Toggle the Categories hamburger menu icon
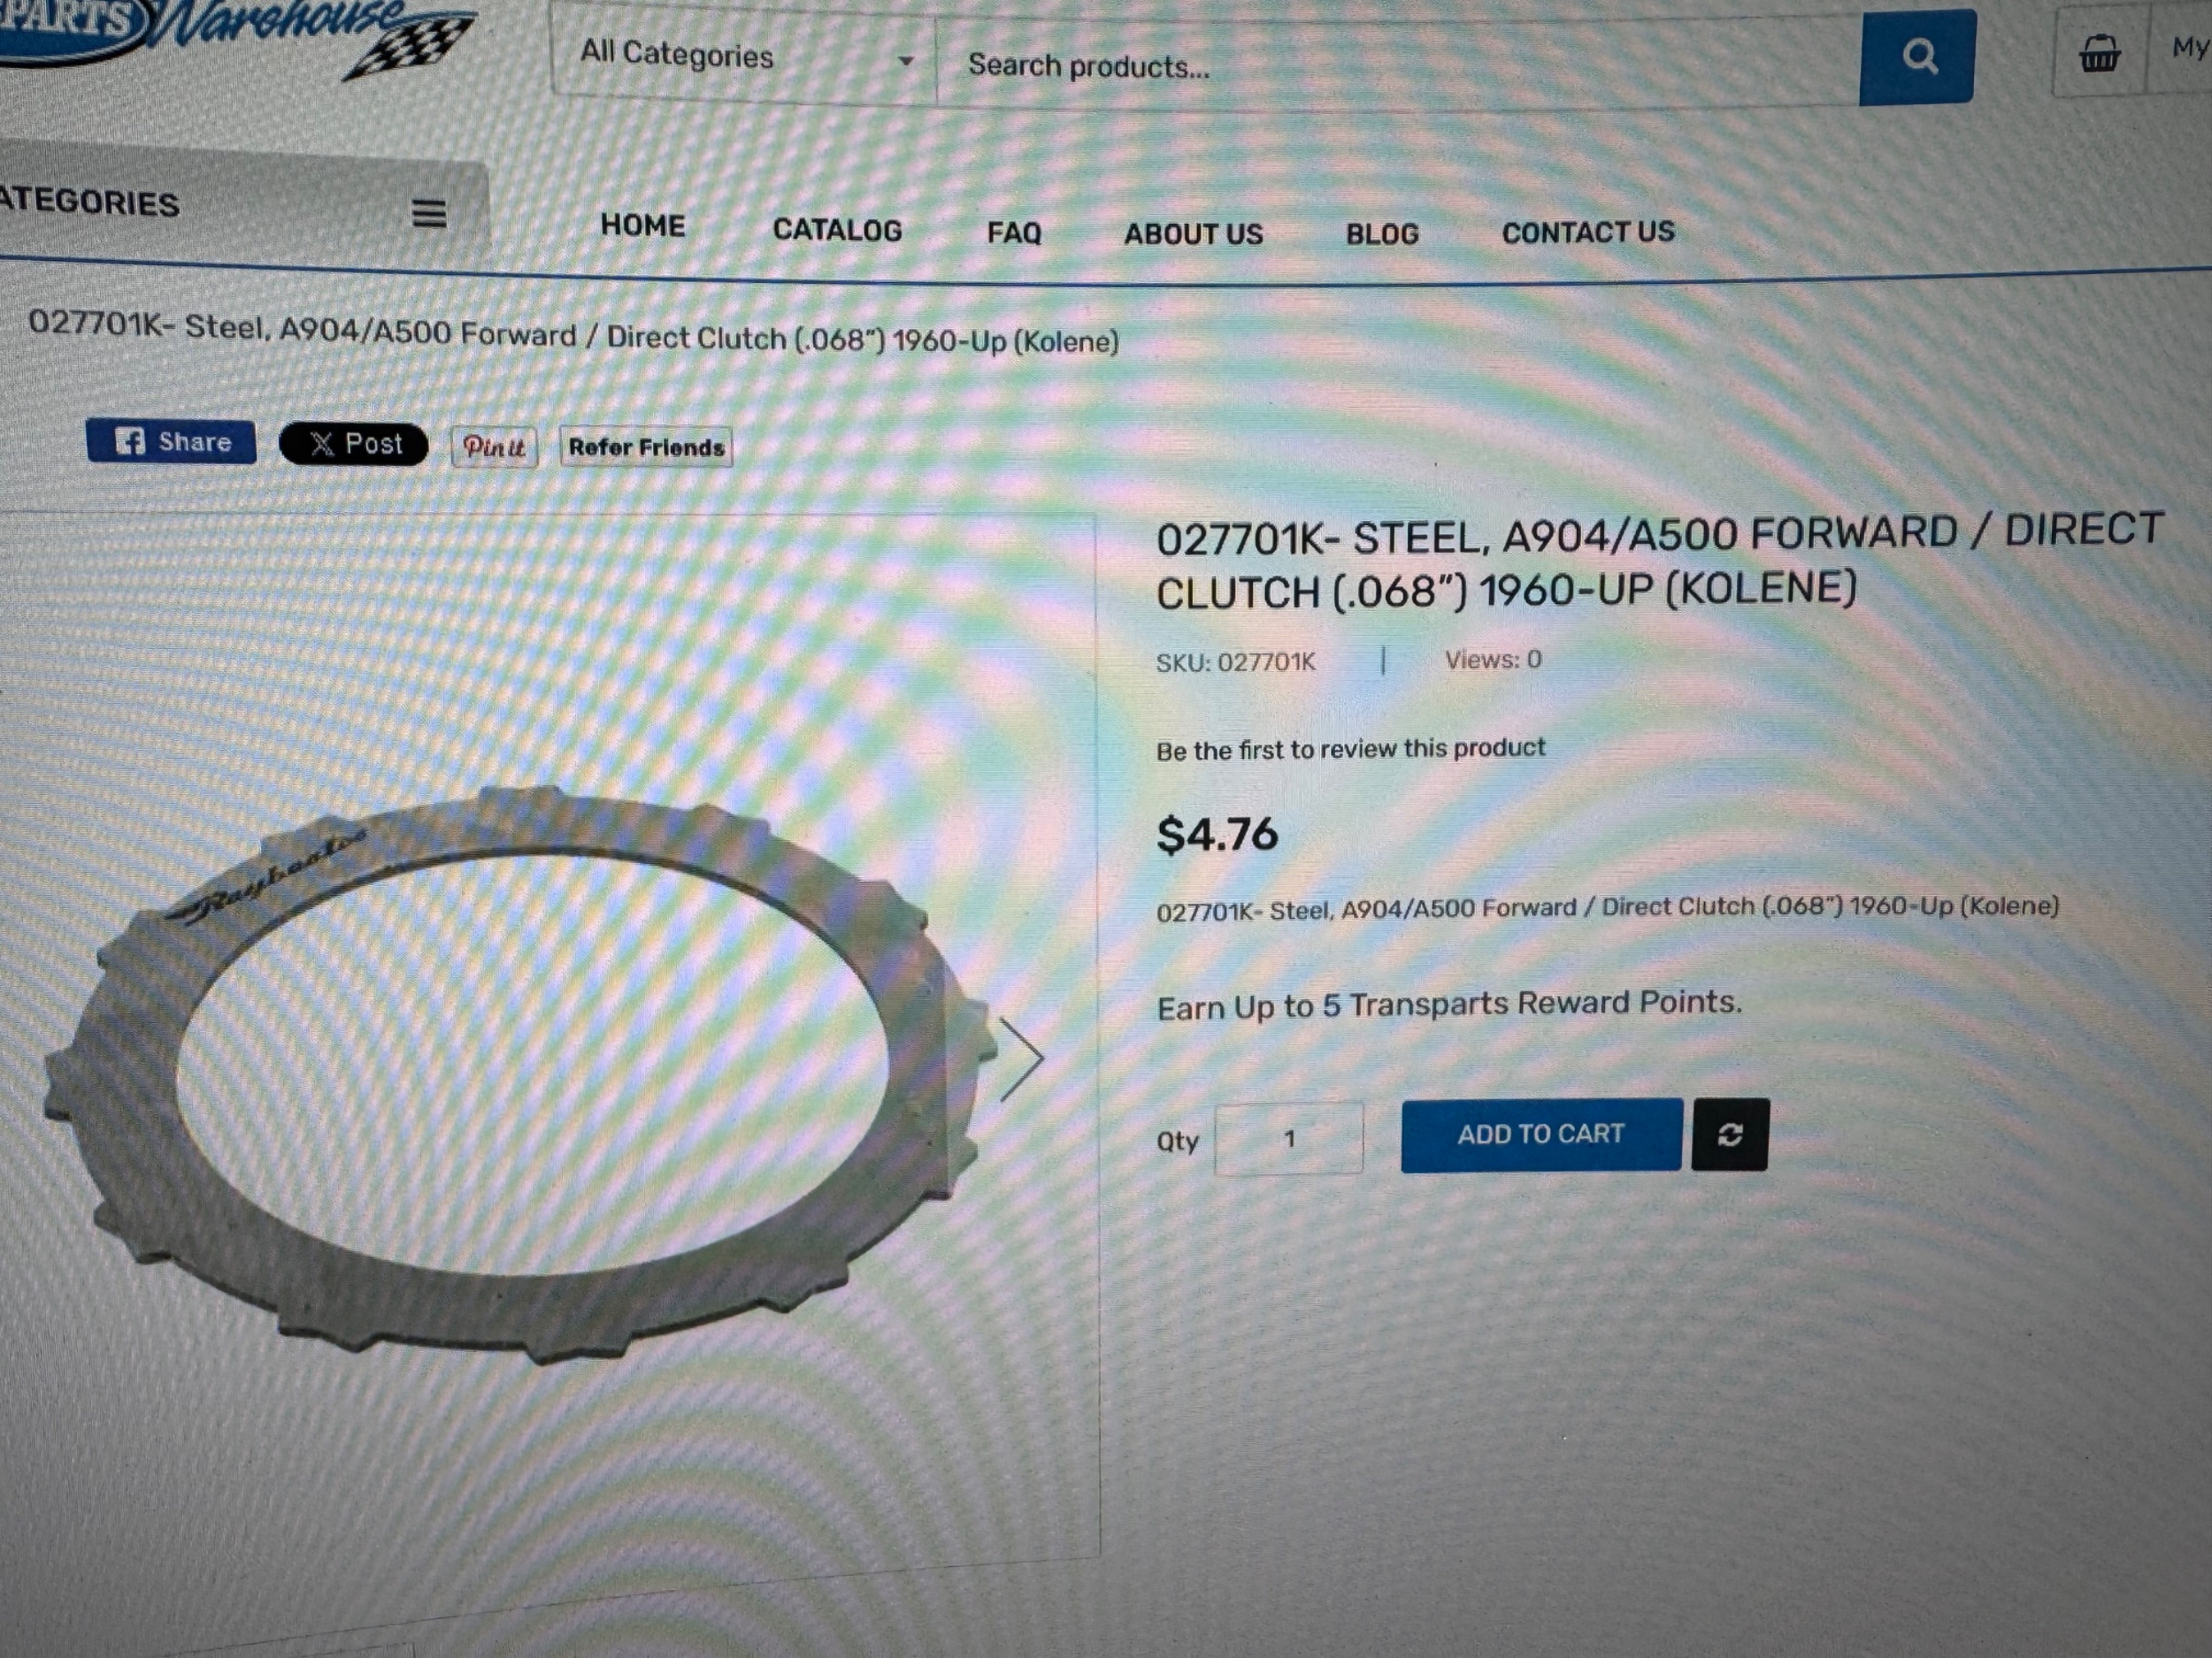2212x1658 pixels. (429, 213)
